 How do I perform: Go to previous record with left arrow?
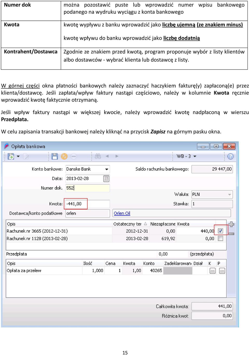(107, 156)
